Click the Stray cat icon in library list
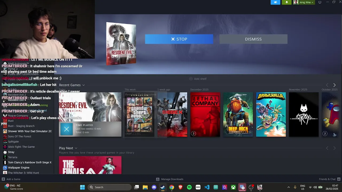This screenshot has height=192, width=342. [5, 152]
